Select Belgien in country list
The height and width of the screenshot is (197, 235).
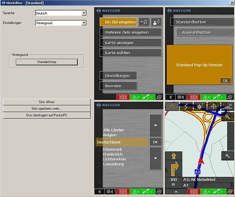[x=110, y=135]
